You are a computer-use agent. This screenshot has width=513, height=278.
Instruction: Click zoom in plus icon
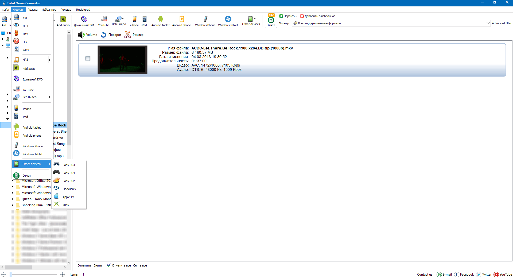[63, 275]
